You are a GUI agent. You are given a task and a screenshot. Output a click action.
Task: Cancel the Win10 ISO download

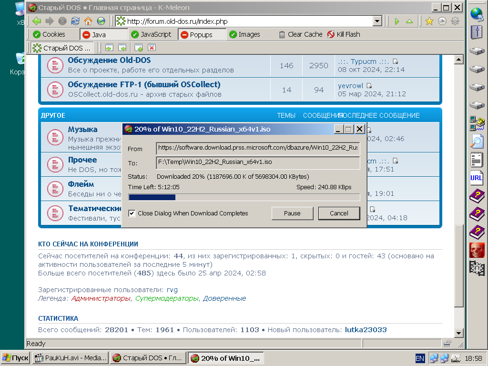tap(339, 213)
